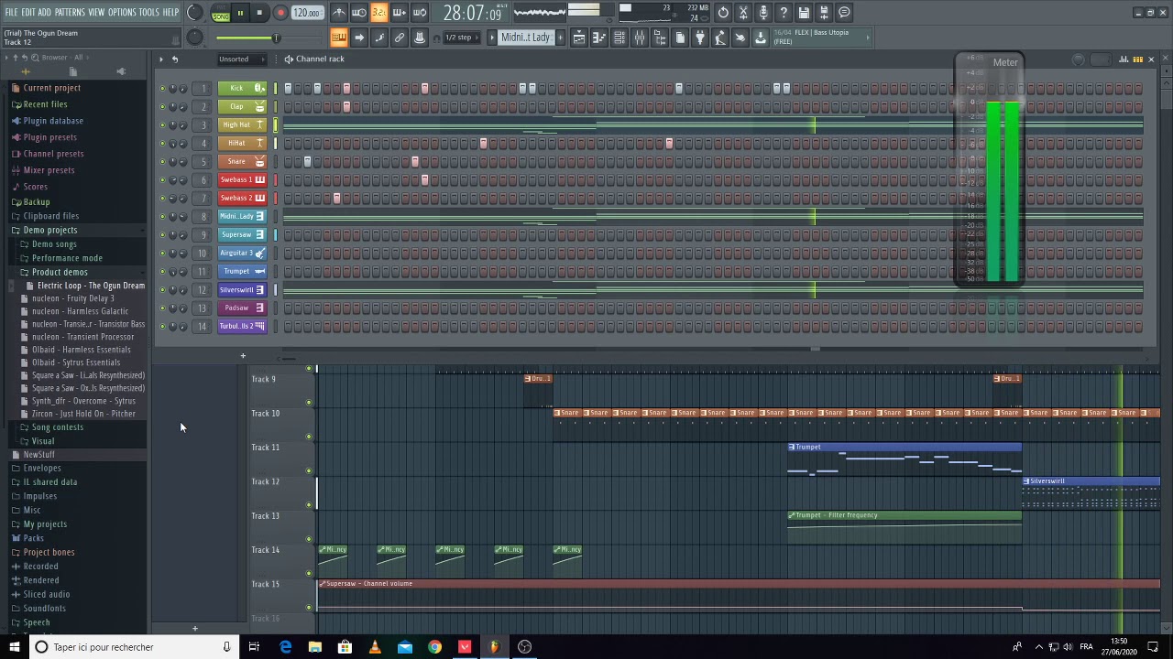Open the Midni..t Lady pattern selector
Screen dimensions: 1173x659
(x=526, y=38)
